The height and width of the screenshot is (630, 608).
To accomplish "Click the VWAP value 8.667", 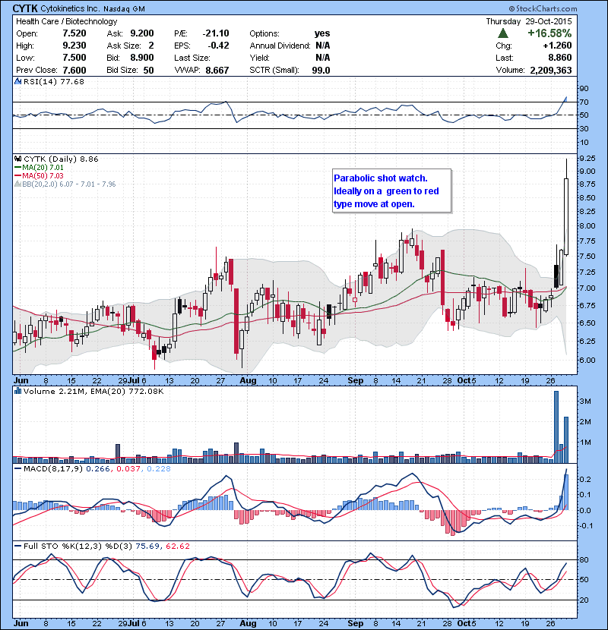I will (217, 70).
